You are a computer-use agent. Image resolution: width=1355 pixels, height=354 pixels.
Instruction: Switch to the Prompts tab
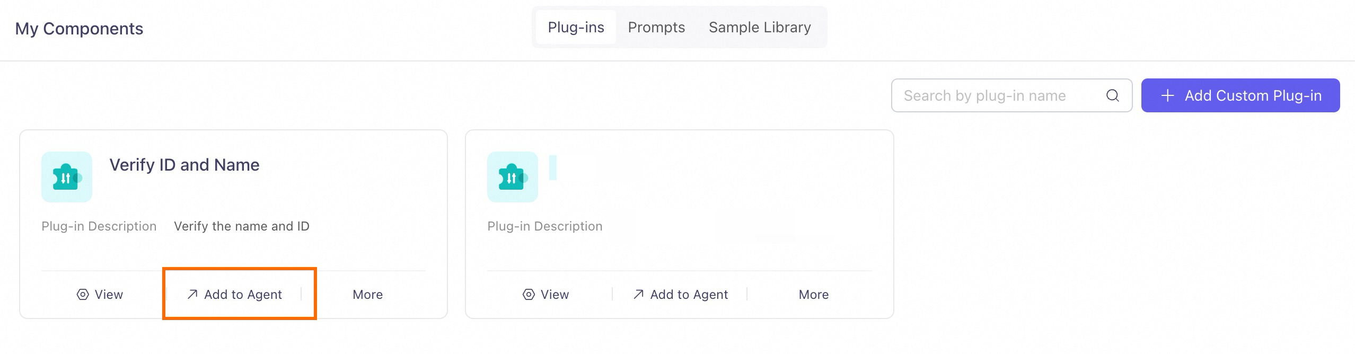click(x=656, y=27)
